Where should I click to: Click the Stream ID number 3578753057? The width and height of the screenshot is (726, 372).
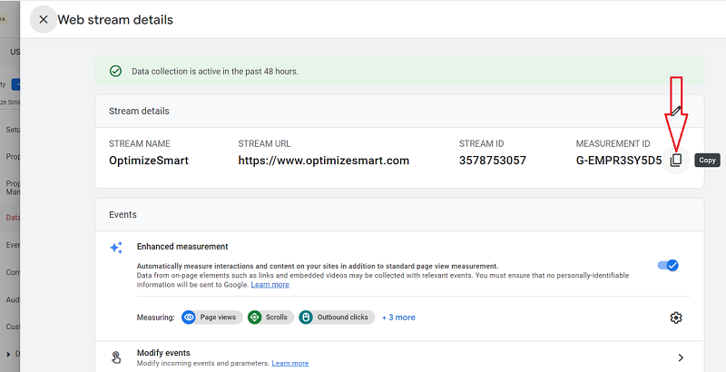click(490, 161)
